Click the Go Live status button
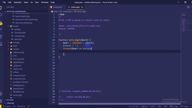This screenshot has width=192, height=108. 174,106
